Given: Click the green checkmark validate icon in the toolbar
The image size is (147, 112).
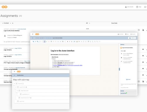Looking at the screenshot, I should tap(47, 42).
